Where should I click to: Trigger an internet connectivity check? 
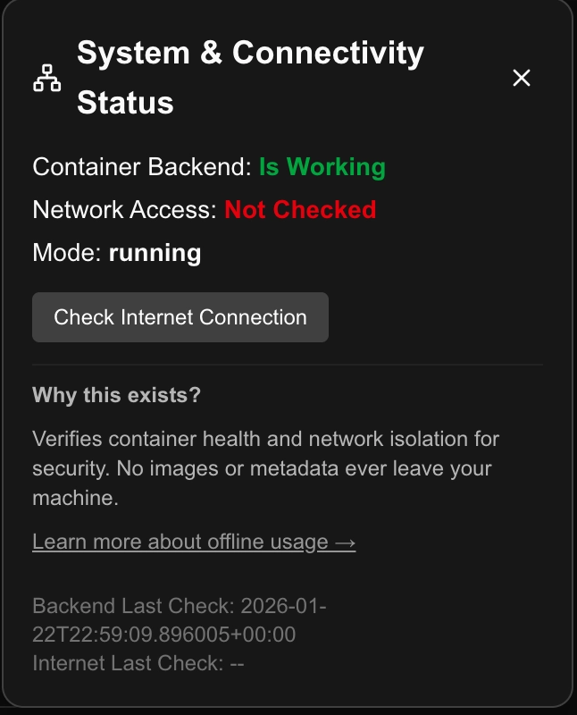(180, 316)
